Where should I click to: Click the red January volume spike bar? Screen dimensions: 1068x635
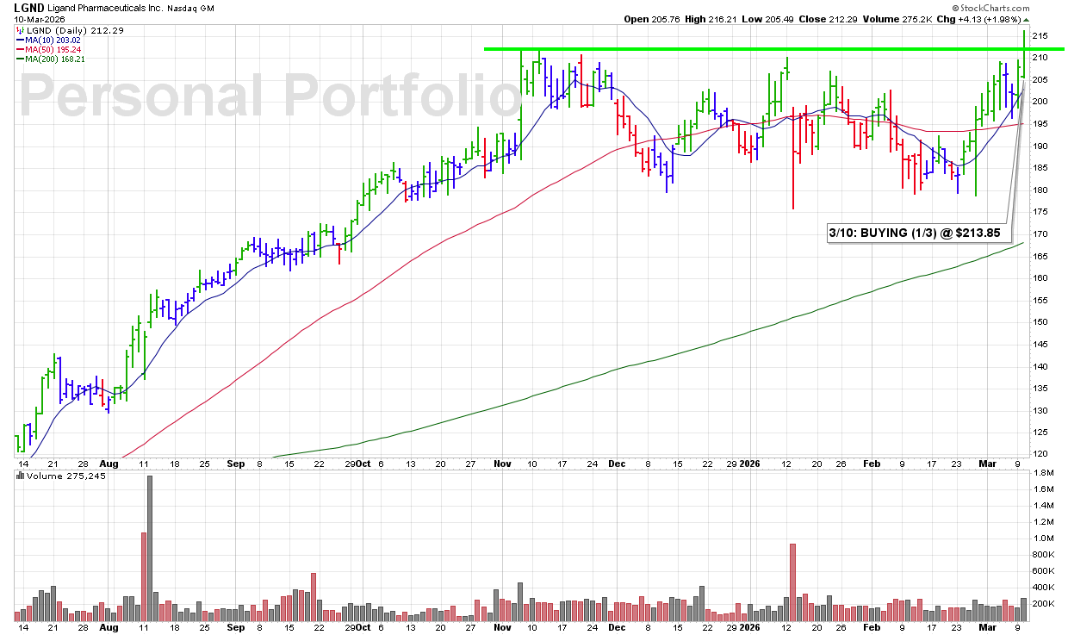click(x=792, y=582)
